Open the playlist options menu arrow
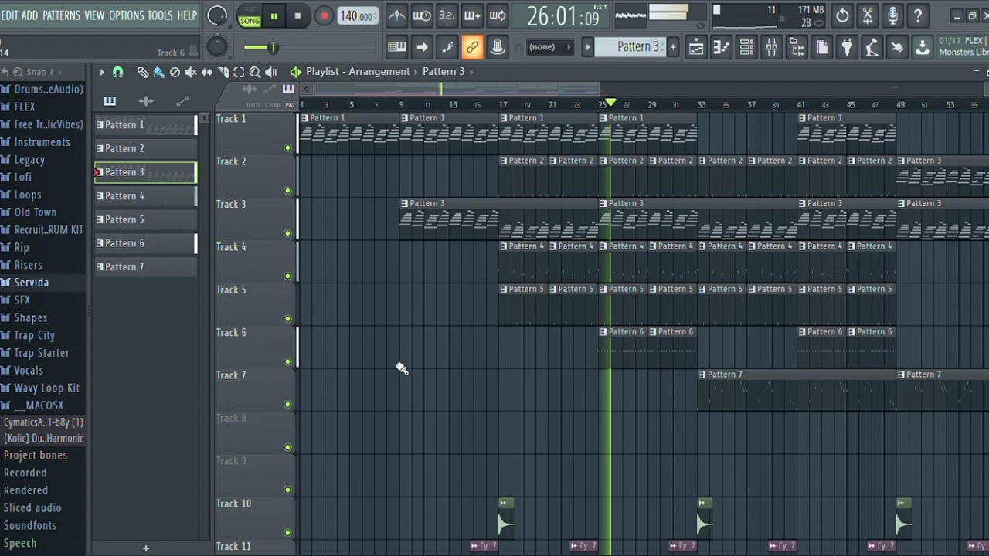The height and width of the screenshot is (556, 989). point(101,72)
